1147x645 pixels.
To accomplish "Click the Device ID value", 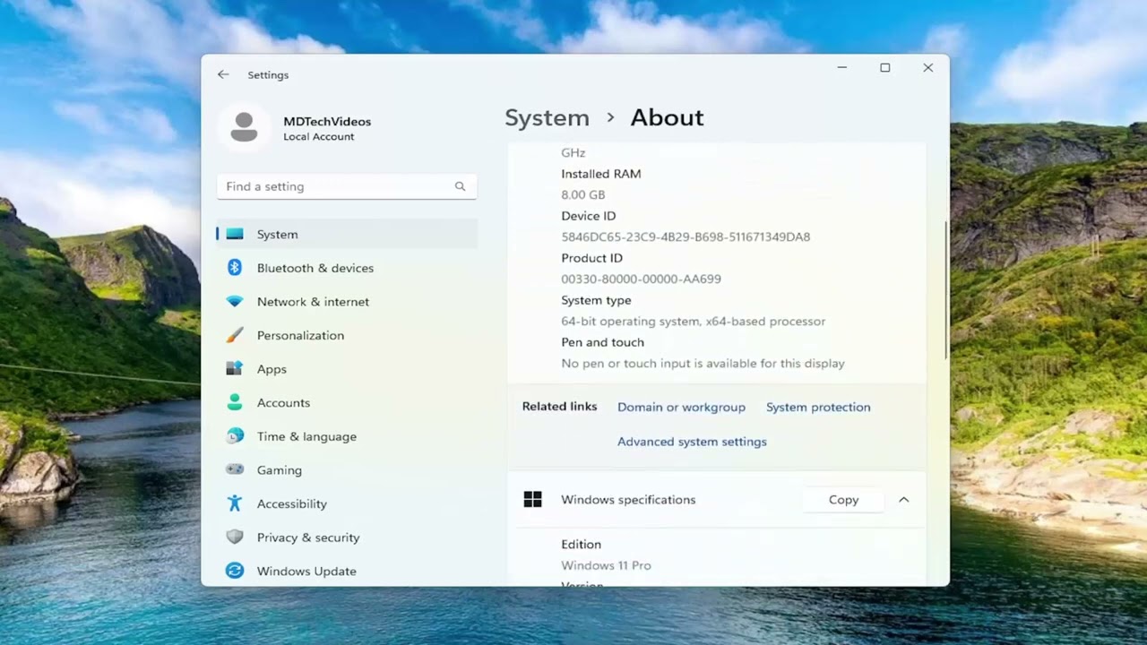I will [686, 236].
